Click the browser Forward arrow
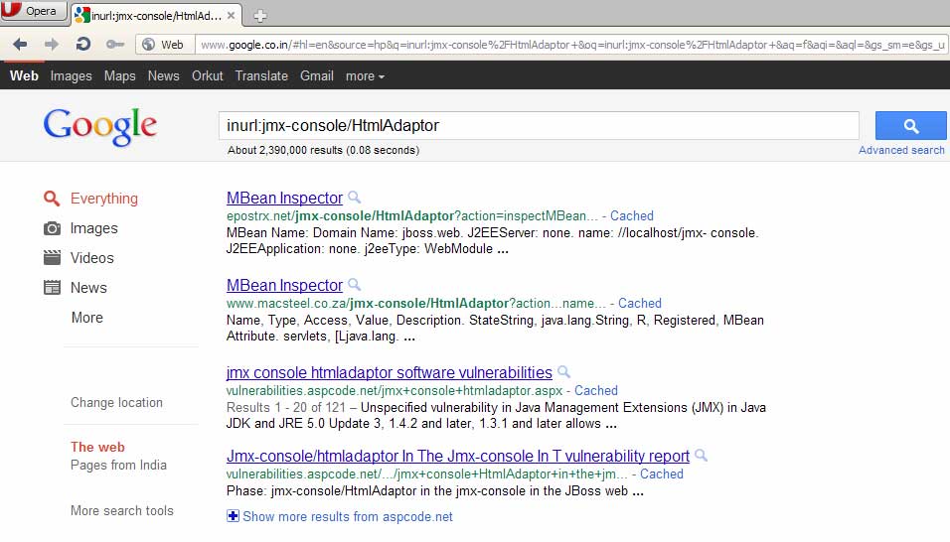950x542 pixels. pos(52,44)
